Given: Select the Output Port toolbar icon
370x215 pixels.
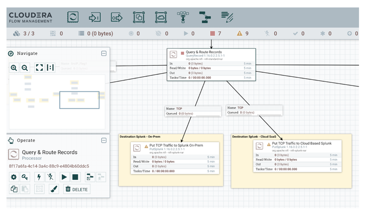Looking at the screenshot, I should 117,18.
